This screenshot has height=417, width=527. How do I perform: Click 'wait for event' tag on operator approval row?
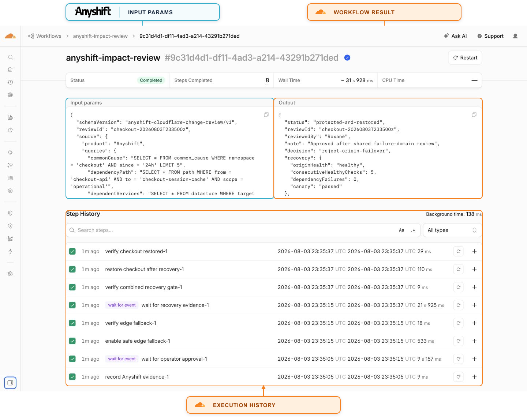point(122,359)
